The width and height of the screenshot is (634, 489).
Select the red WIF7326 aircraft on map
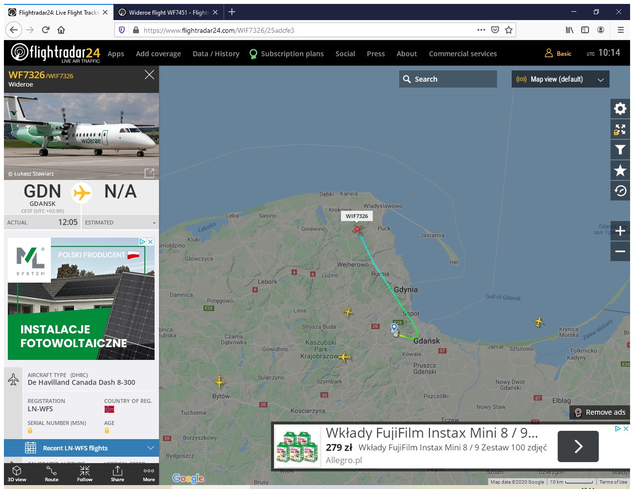[358, 229]
